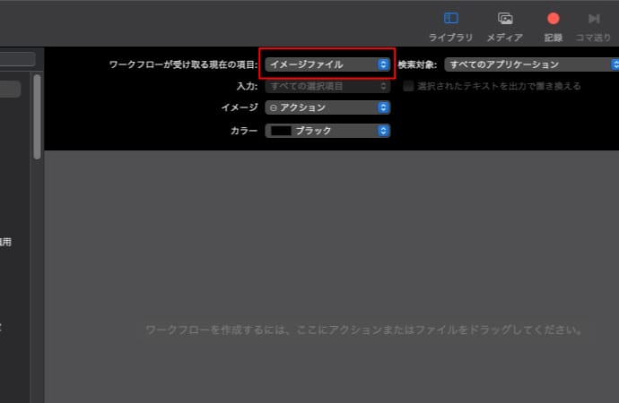619x403 pixels.
Task: Open the メディア browser icon
Action: [x=505, y=19]
